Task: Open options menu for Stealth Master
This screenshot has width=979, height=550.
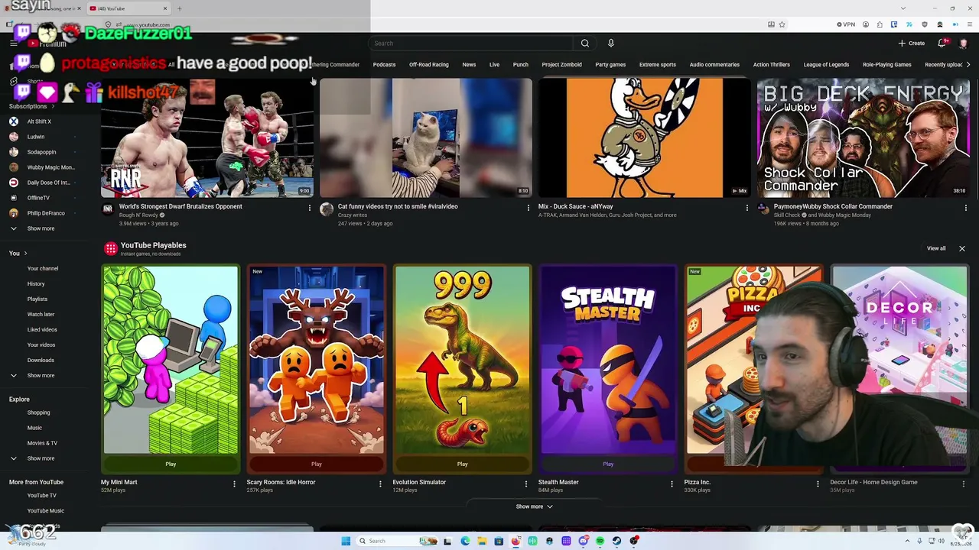Action: click(672, 484)
